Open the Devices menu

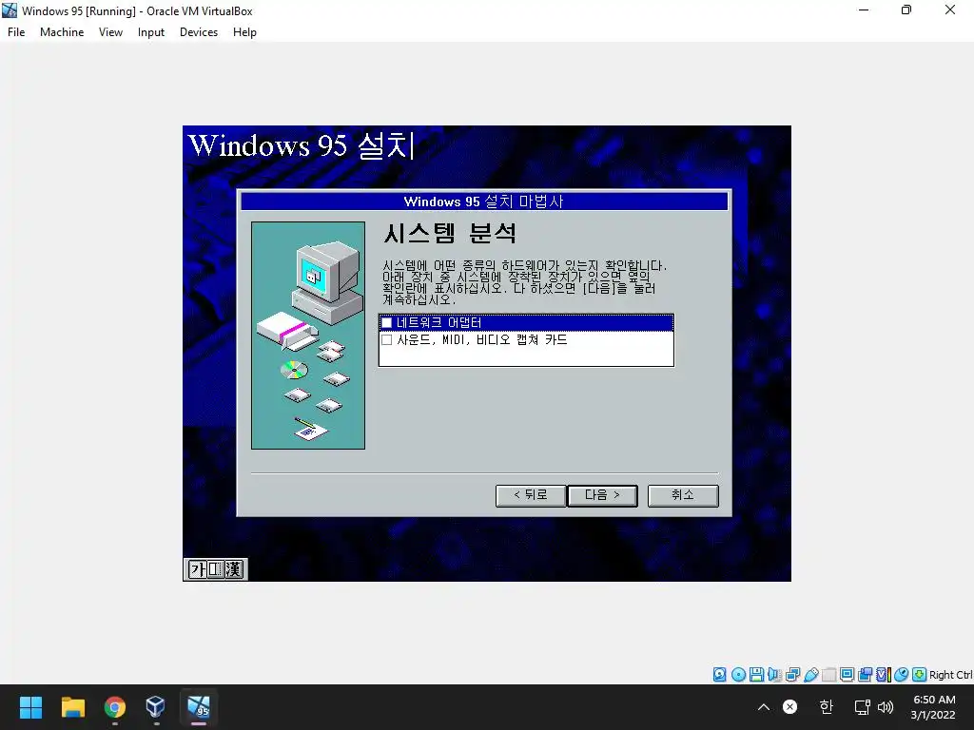pyautogui.click(x=199, y=32)
